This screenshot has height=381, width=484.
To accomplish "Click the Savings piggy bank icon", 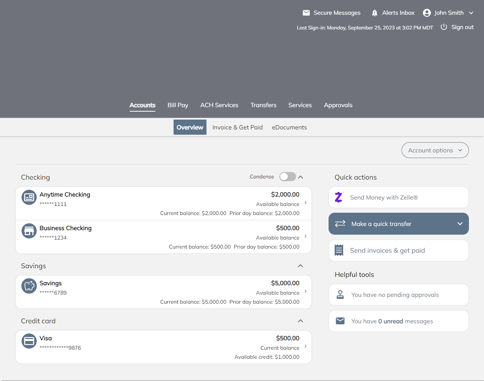I will click(x=29, y=286).
